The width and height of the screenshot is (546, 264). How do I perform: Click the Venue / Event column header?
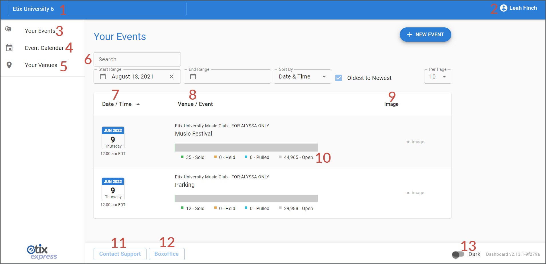point(195,104)
